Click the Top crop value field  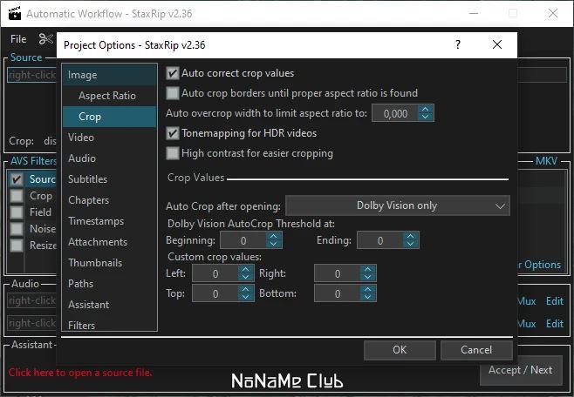click(215, 293)
